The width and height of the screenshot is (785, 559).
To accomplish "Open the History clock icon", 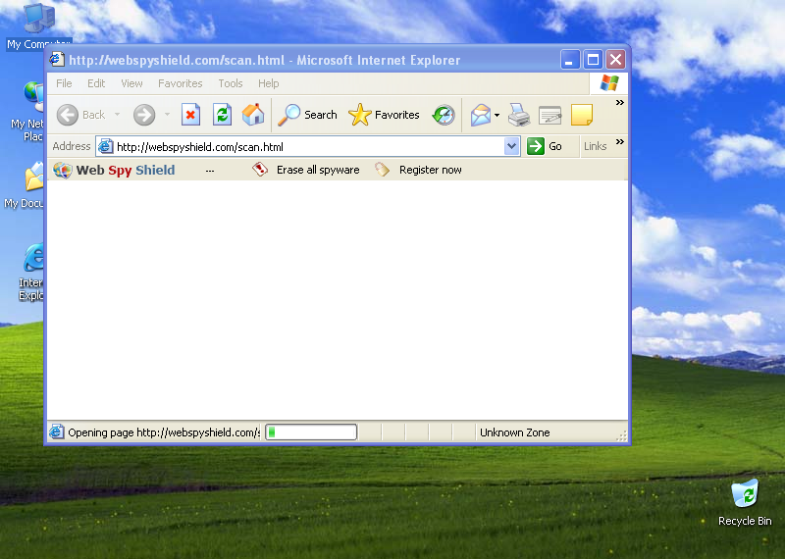I will pyautogui.click(x=444, y=115).
